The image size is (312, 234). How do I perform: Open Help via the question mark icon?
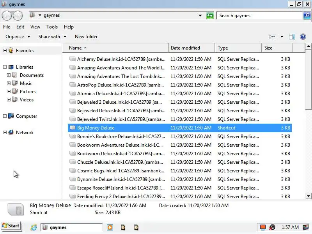303,37
